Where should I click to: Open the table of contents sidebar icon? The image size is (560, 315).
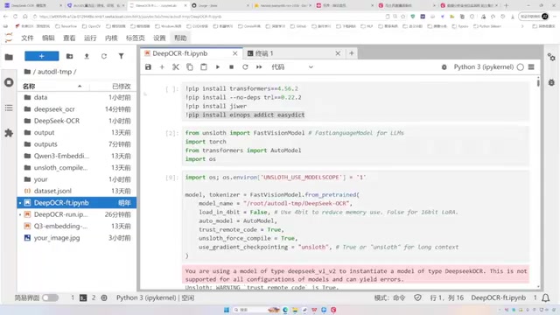pyautogui.click(x=9, y=108)
